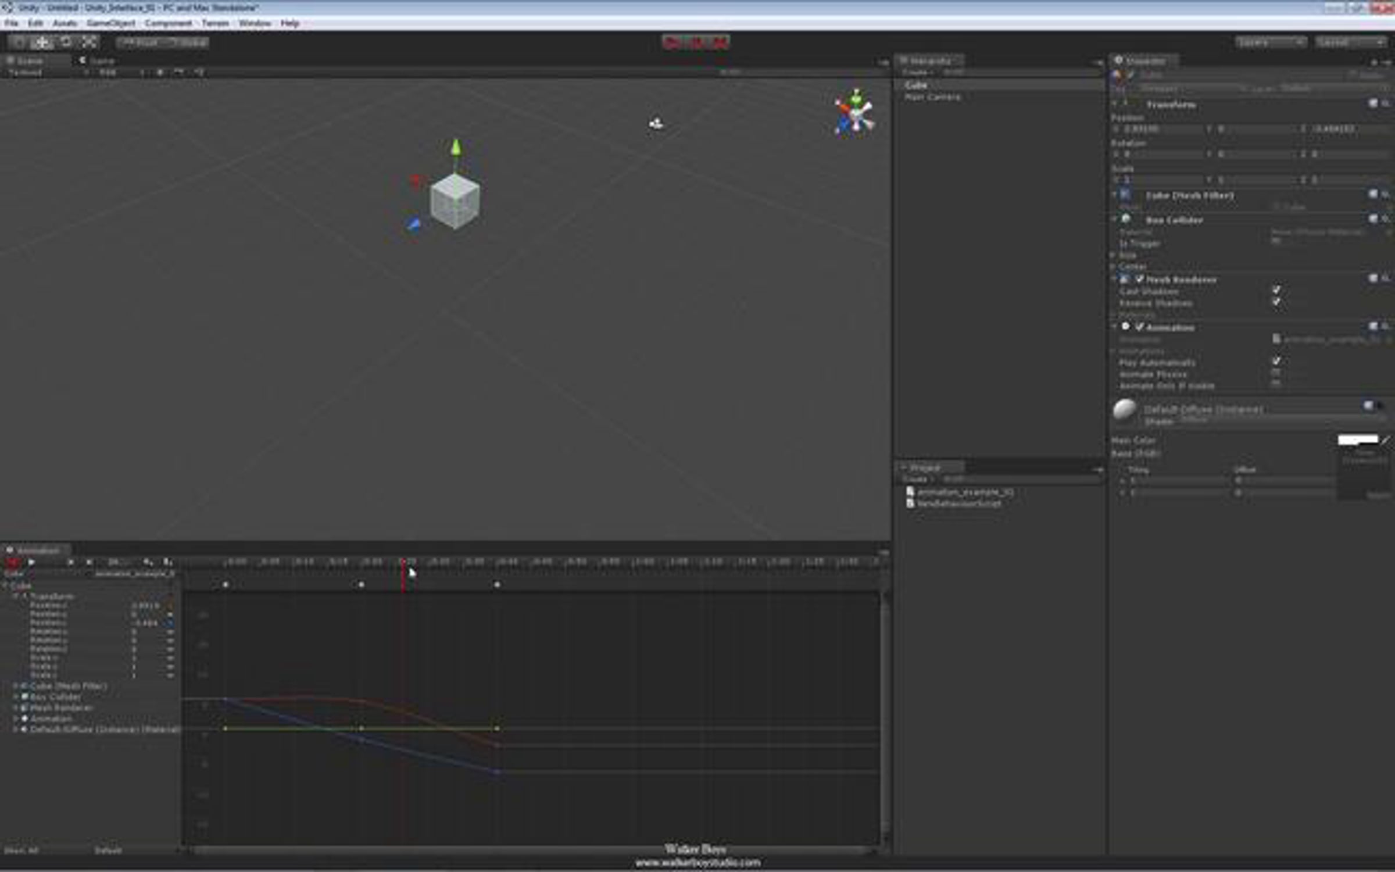Click the keyframe diamond near the playhead
Image resolution: width=1395 pixels, height=872 pixels.
pos(361,584)
